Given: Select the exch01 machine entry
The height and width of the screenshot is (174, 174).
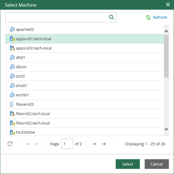Looking at the screenshot, I should (84, 95).
